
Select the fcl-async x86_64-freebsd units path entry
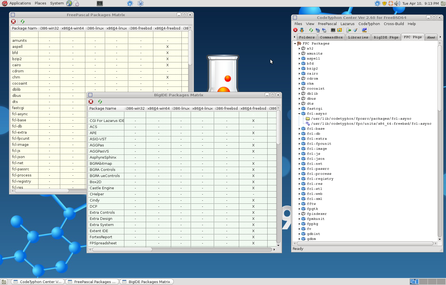point(371,124)
